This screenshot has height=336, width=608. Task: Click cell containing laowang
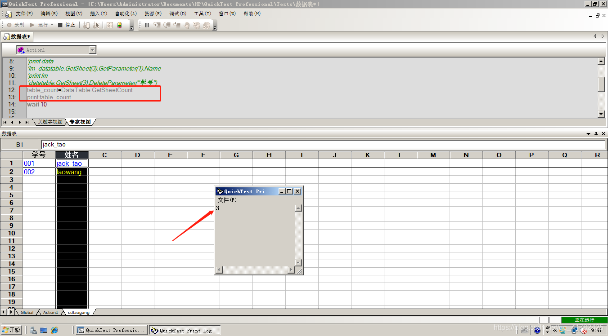pyautogui.click(x=72, y=172)
